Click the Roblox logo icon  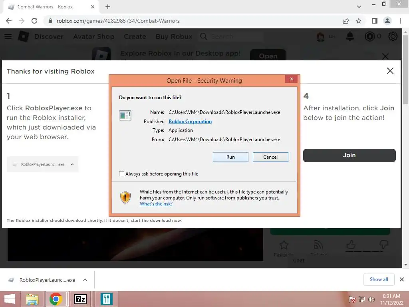pos(23,36)
